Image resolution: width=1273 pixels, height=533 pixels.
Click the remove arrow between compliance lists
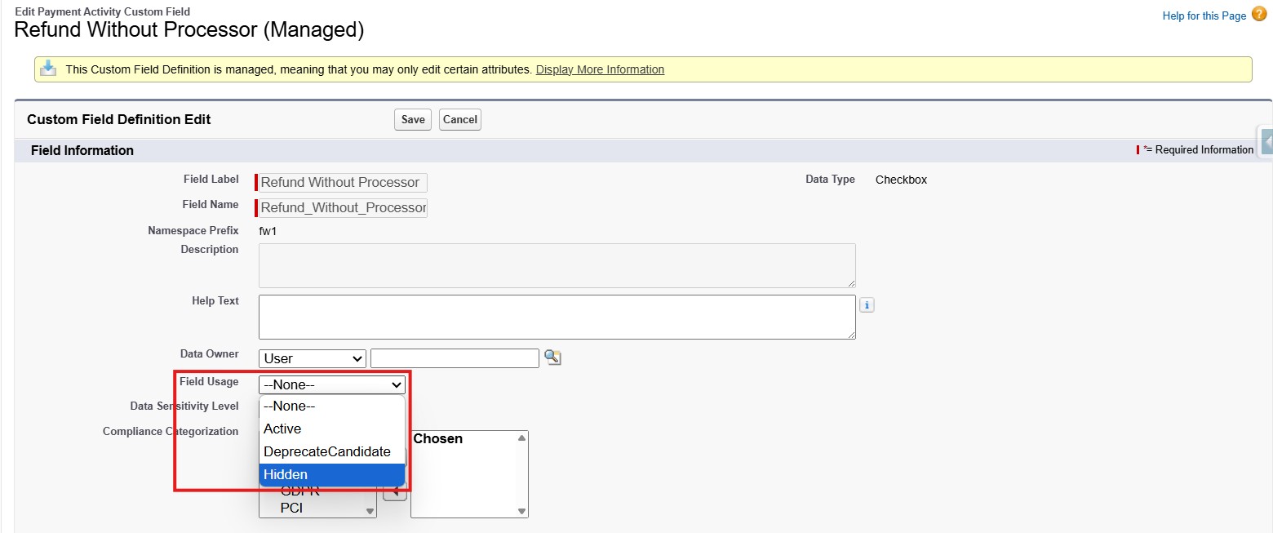(x=394, y=491)
